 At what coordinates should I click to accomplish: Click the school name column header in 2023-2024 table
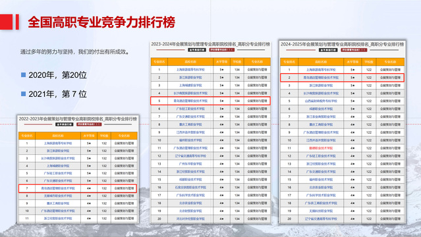[x=190, y=62]
